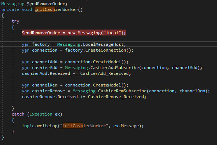This screenshot has height=145, width=217.
Task: Click the CreateConnection method call
Action: tap(106, 50)
